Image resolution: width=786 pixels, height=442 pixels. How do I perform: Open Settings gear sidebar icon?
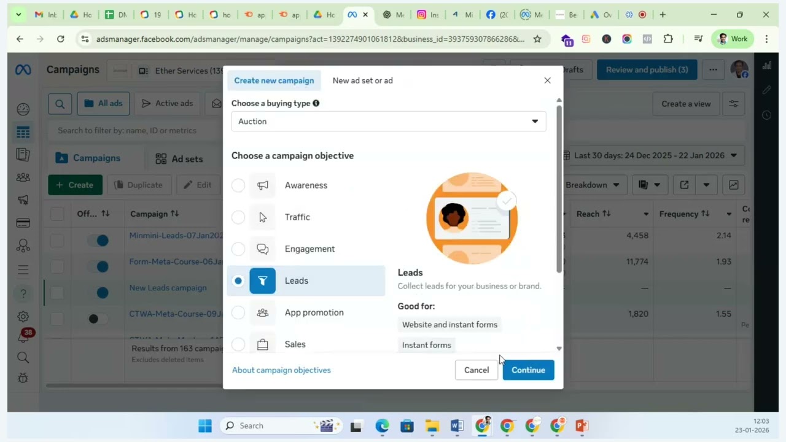pos(23,317)
